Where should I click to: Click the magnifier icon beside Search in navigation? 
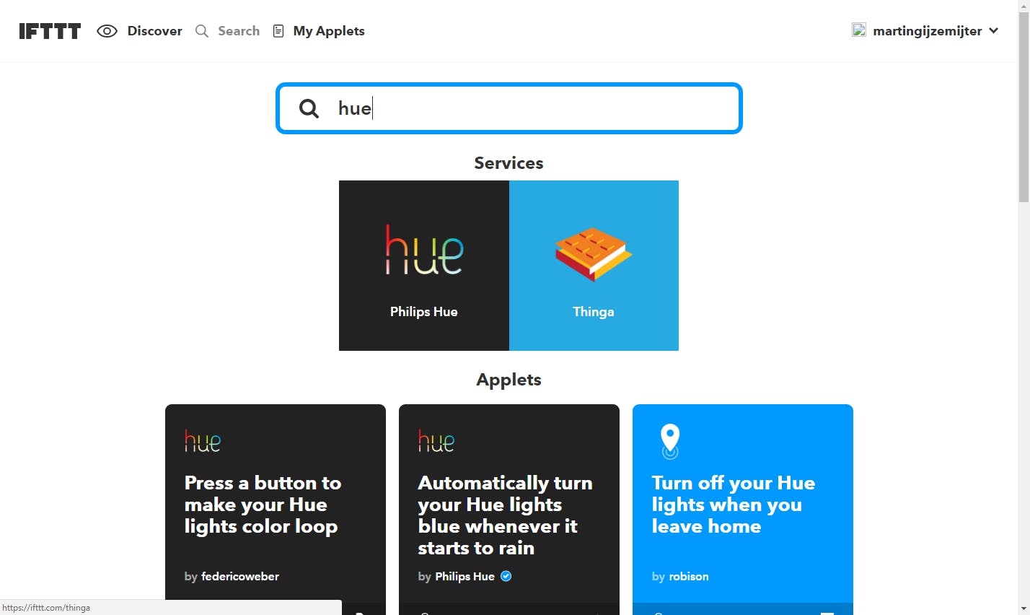(202, 31)
